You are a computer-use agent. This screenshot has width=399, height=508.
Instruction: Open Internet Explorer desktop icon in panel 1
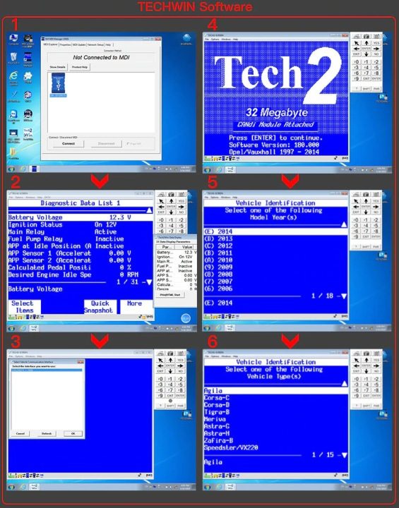[13, 76]
